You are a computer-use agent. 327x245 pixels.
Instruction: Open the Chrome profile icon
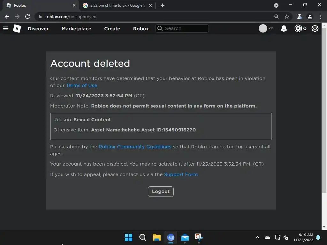310,17
